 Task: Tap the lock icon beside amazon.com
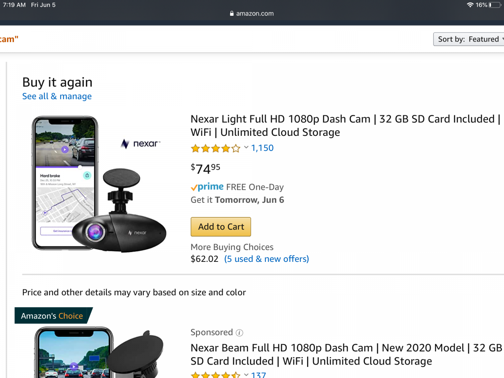pos(232,13)
